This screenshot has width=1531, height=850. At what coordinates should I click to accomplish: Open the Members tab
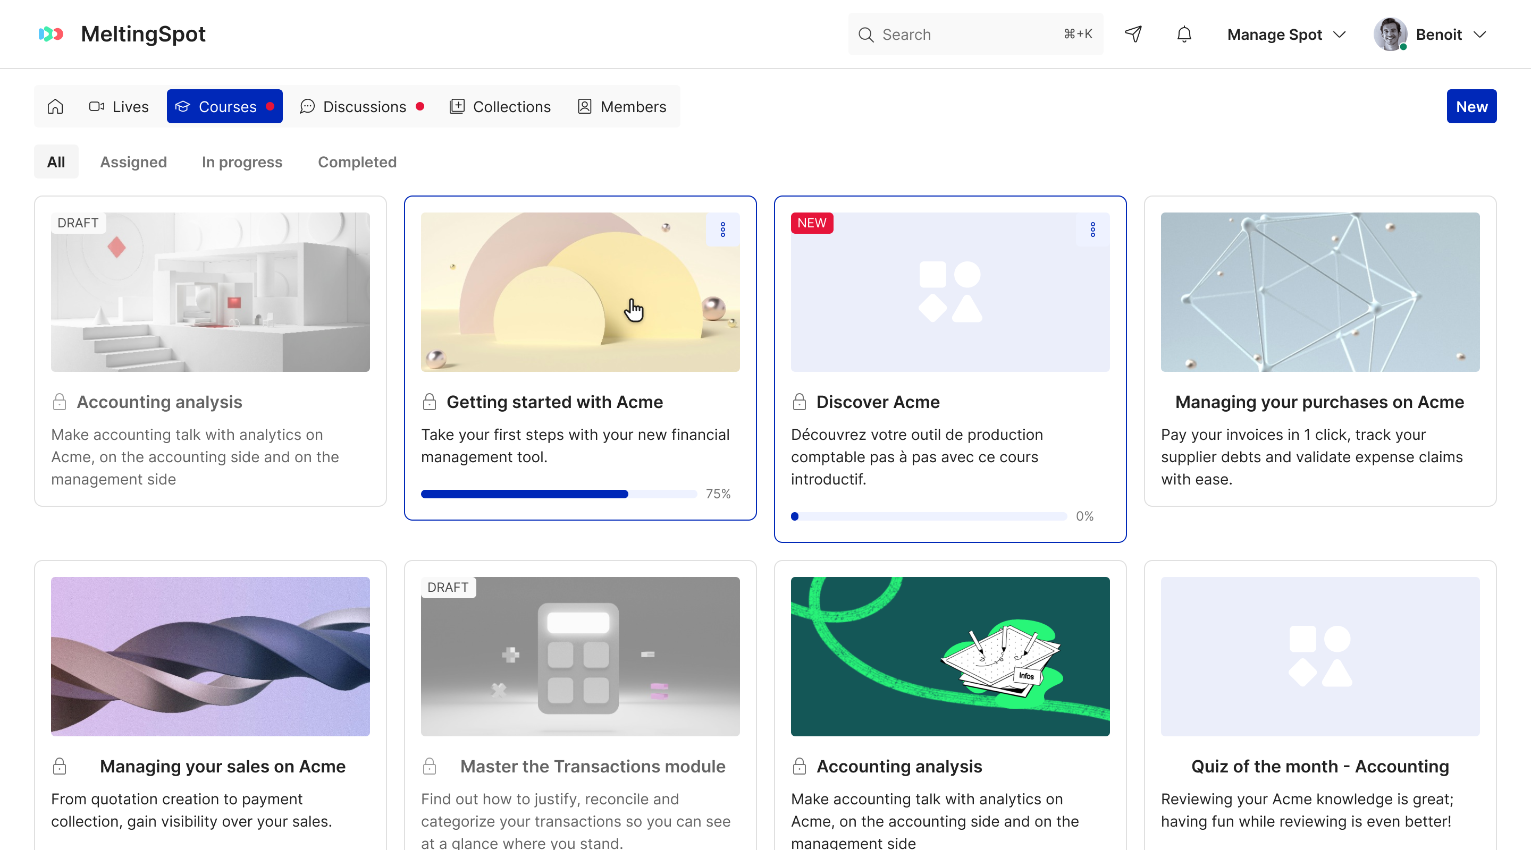point(621,106)
